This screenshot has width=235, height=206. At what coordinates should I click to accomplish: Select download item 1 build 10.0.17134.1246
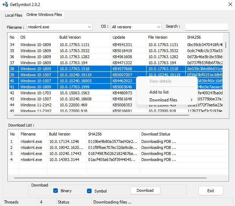coord(119,141)
